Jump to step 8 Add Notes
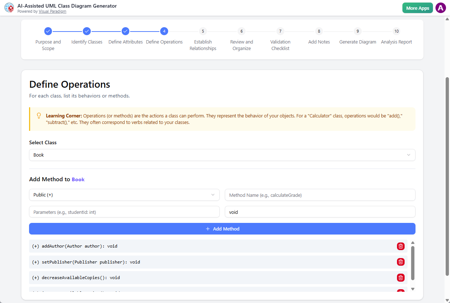Screen dimensions: 450x303 tap(319, 31)
